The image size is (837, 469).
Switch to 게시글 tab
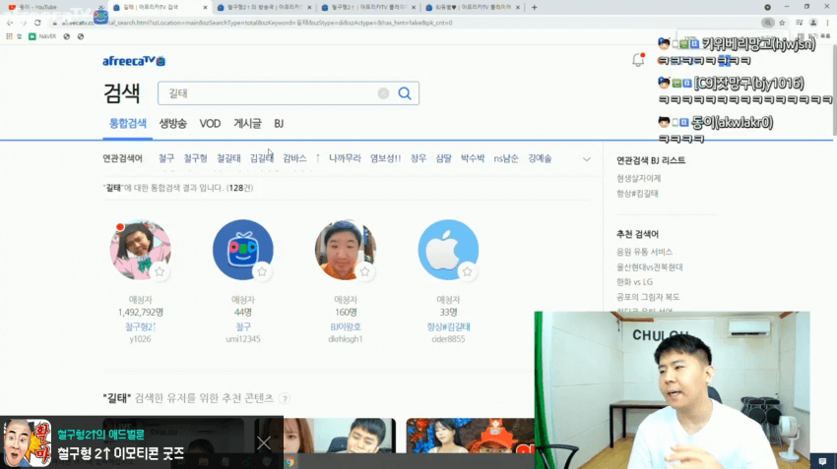248,123
